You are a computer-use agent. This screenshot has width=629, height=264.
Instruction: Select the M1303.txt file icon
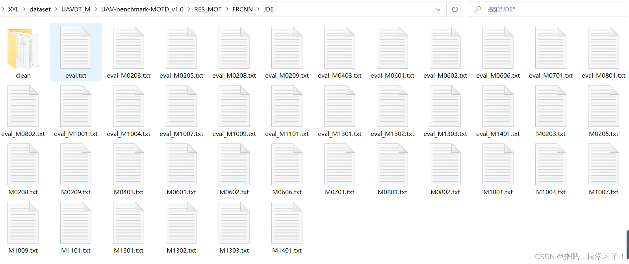click(x=234, y=223)
